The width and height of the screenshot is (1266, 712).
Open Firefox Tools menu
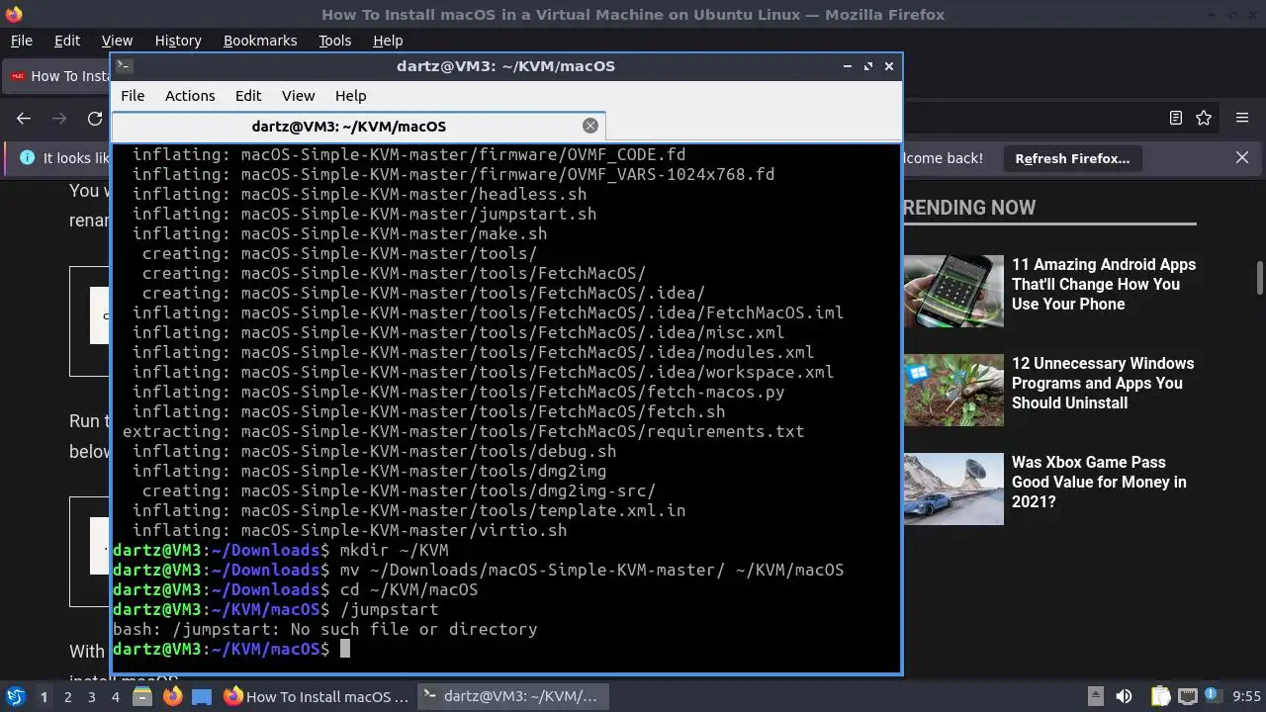[x=335, y=41]
